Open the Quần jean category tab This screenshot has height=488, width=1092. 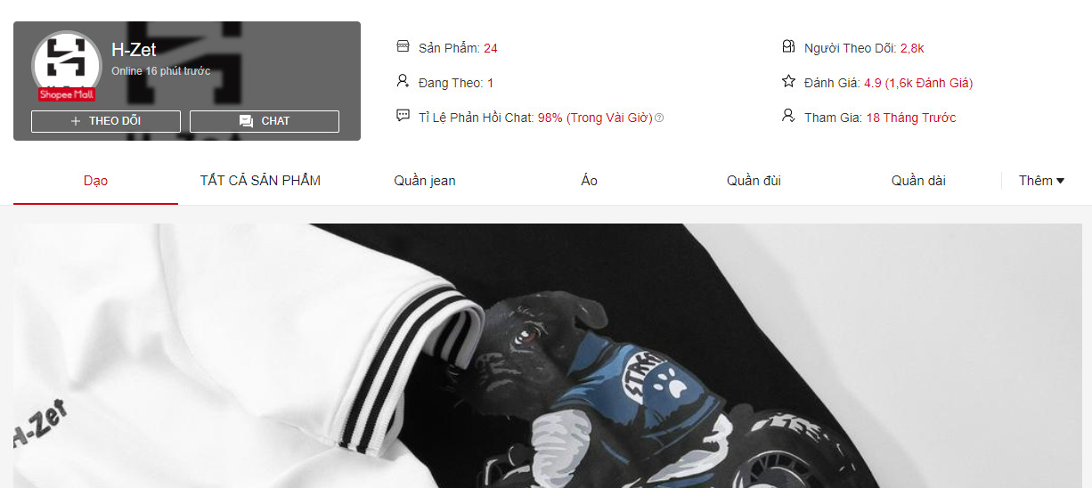(425, 181)
